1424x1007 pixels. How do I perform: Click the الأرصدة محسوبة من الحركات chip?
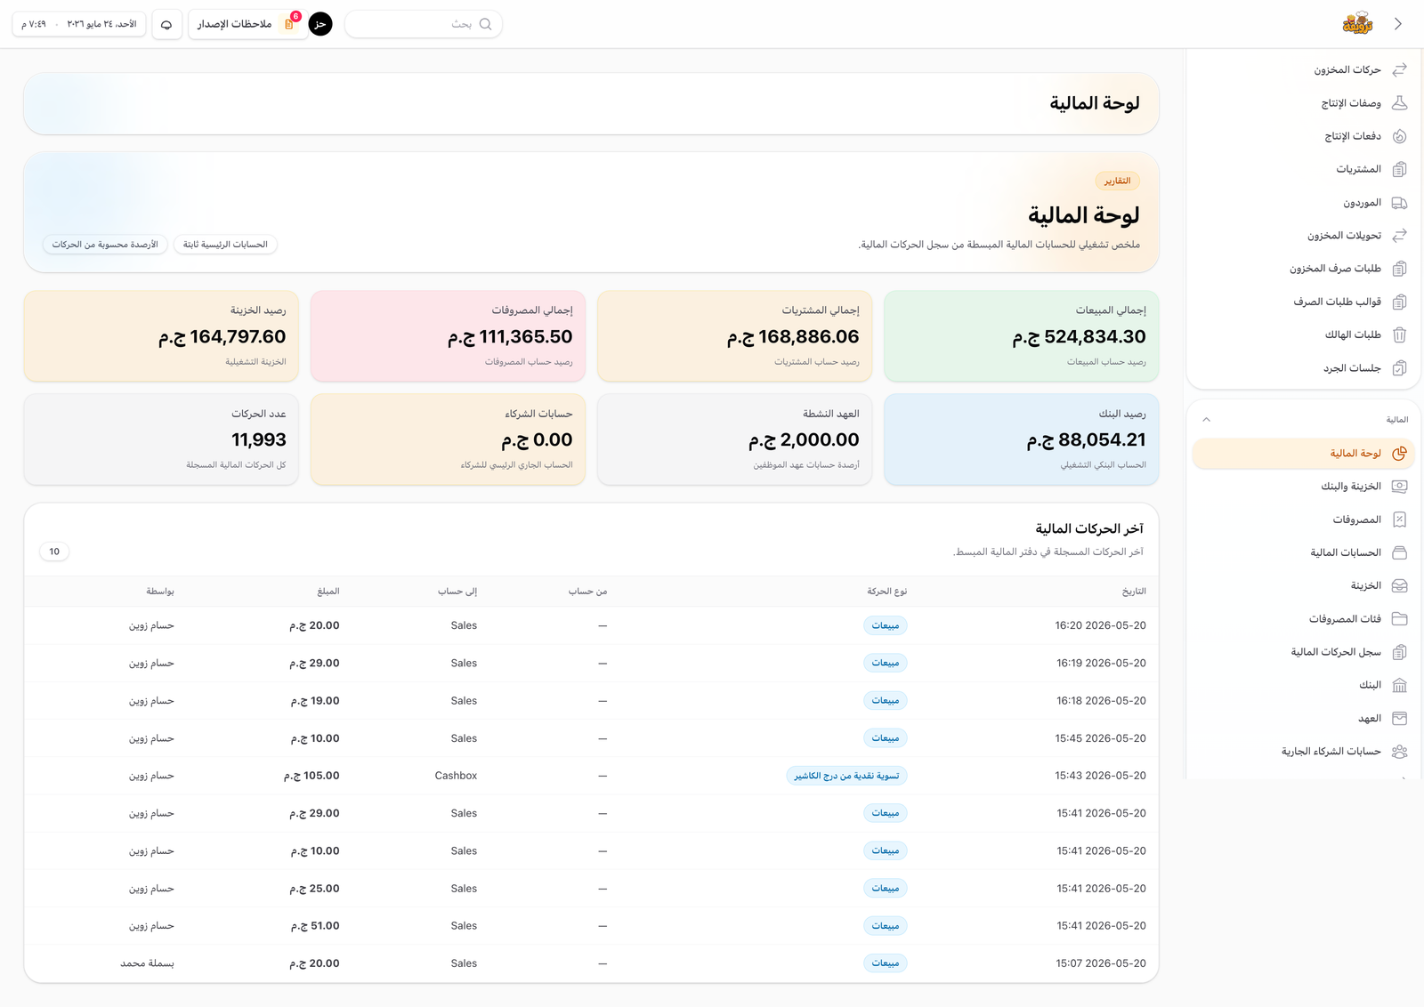coord(105,245)
